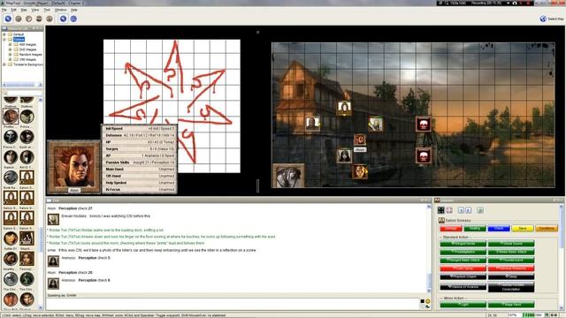The height and width of the screenshot is (318, 566).
Task: Open the Edit menu
Action: (14, 10)
